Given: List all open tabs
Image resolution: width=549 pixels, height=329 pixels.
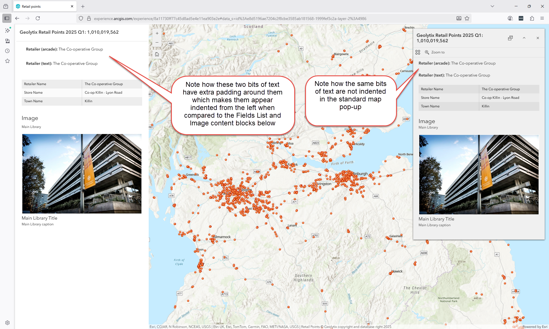Looking at the screenshot, I should click(492, 6).
